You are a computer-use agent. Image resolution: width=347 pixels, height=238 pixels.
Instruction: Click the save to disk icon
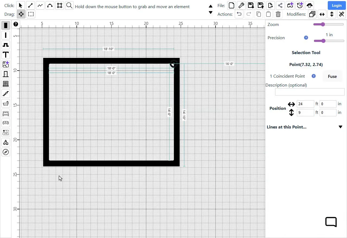pos(251,5)
